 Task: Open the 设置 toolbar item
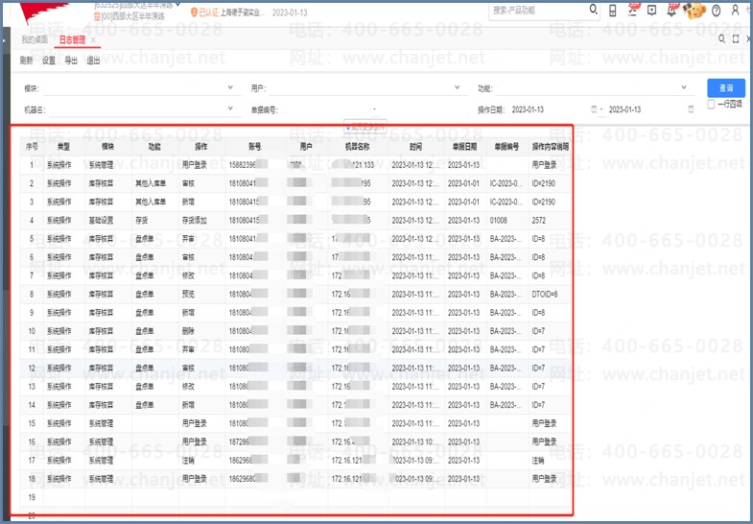[x=49, y=60]
